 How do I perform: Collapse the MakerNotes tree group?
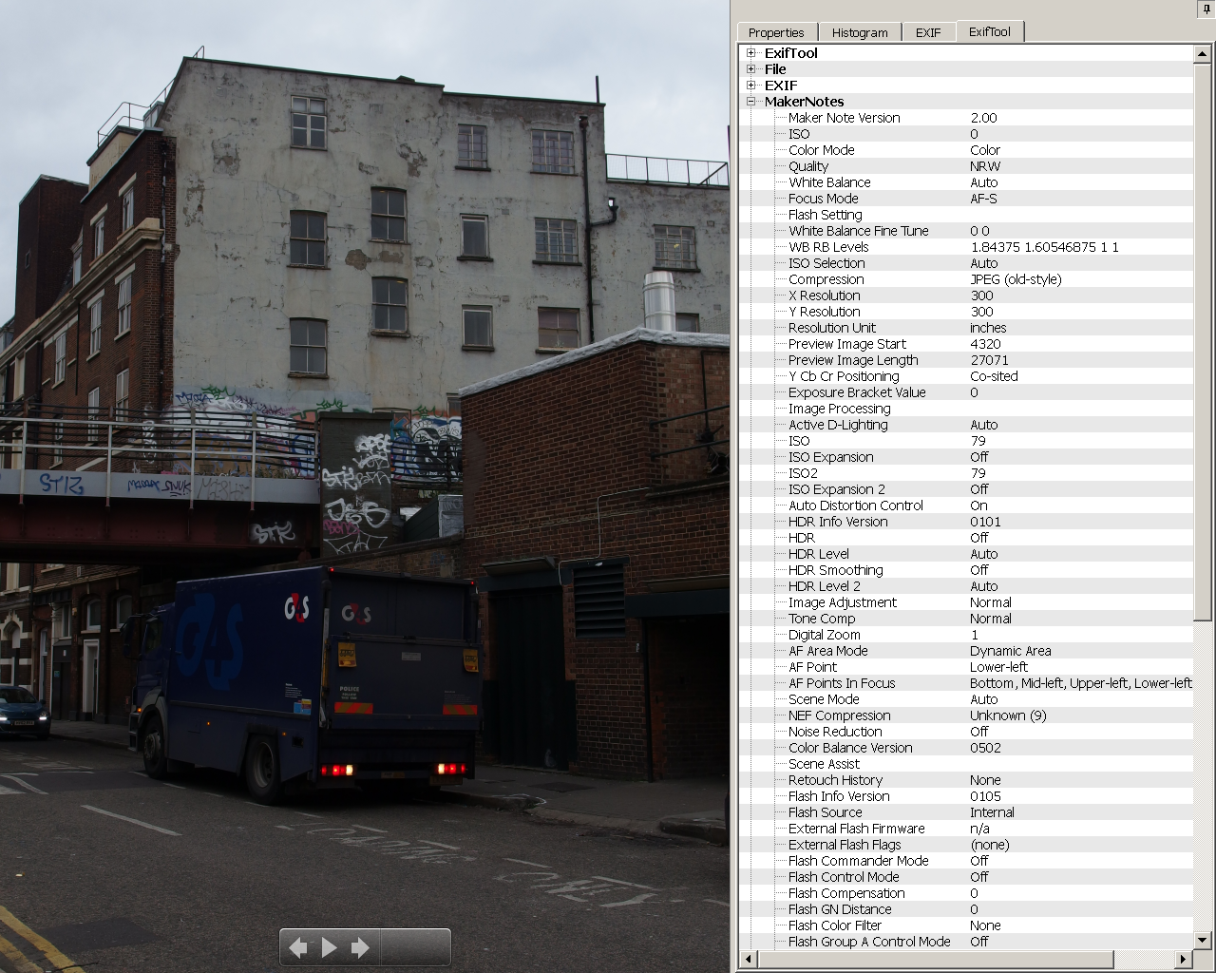751,102
